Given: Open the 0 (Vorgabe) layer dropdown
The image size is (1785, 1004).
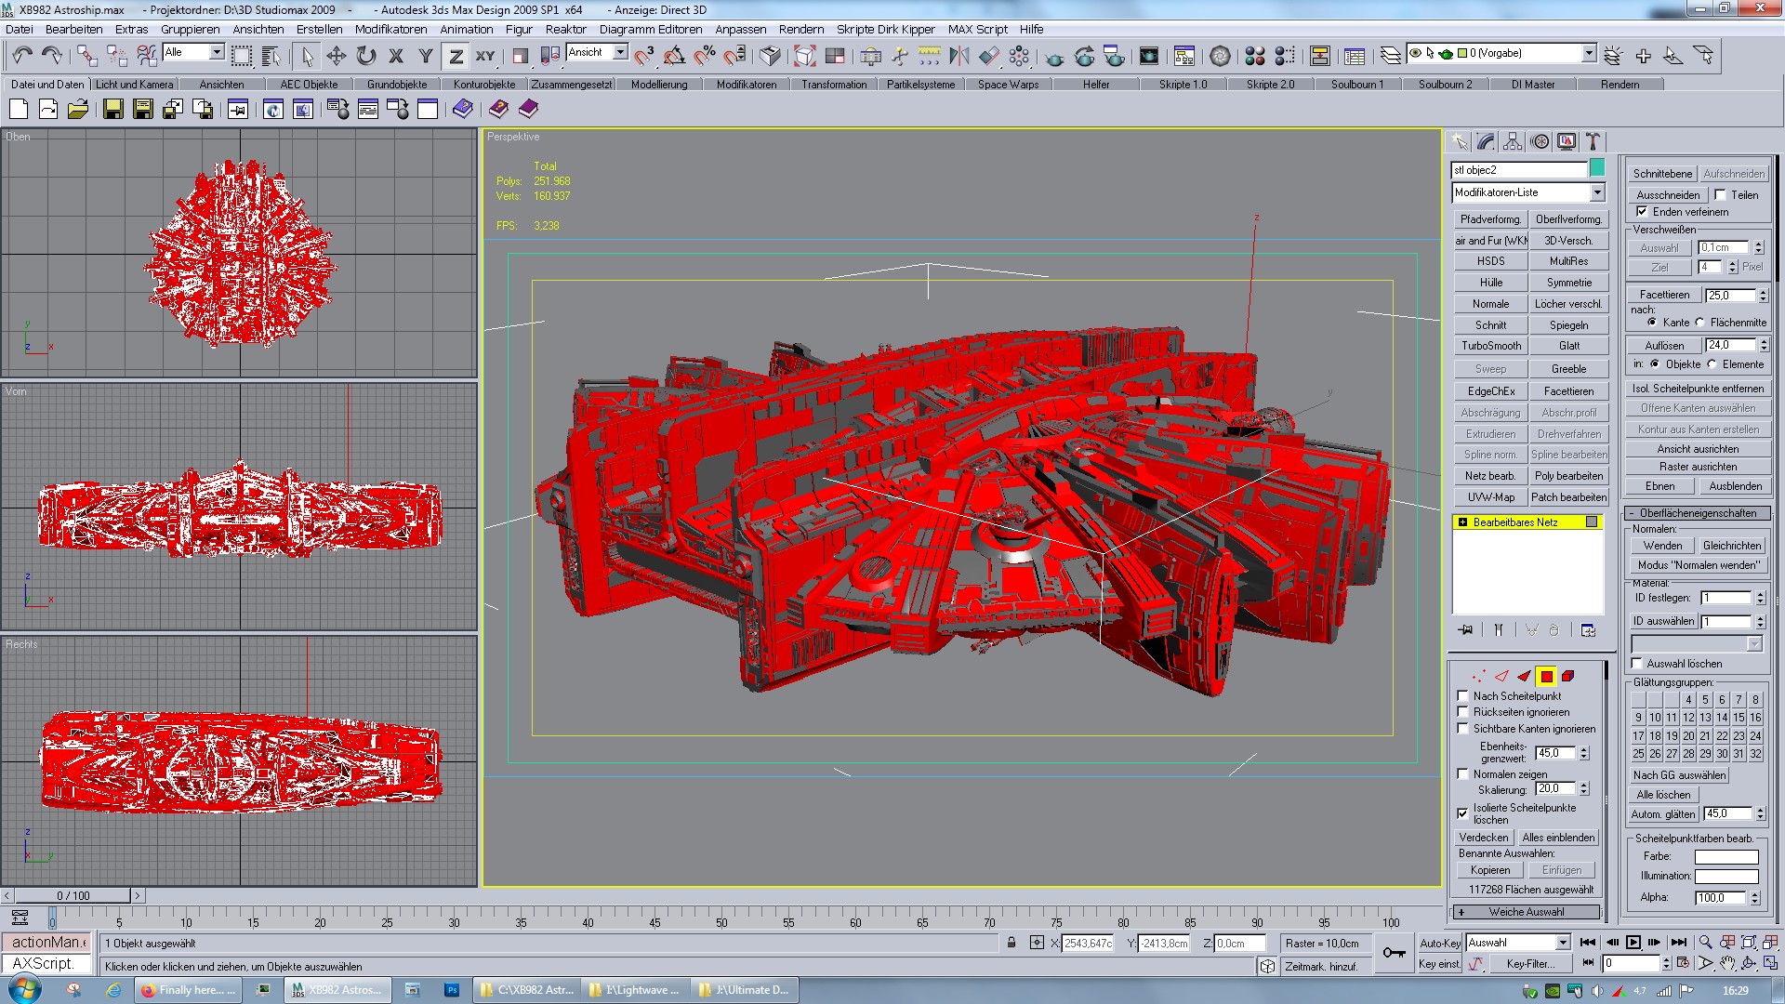Looking at the screenshot, I should tap(1589, 53).
